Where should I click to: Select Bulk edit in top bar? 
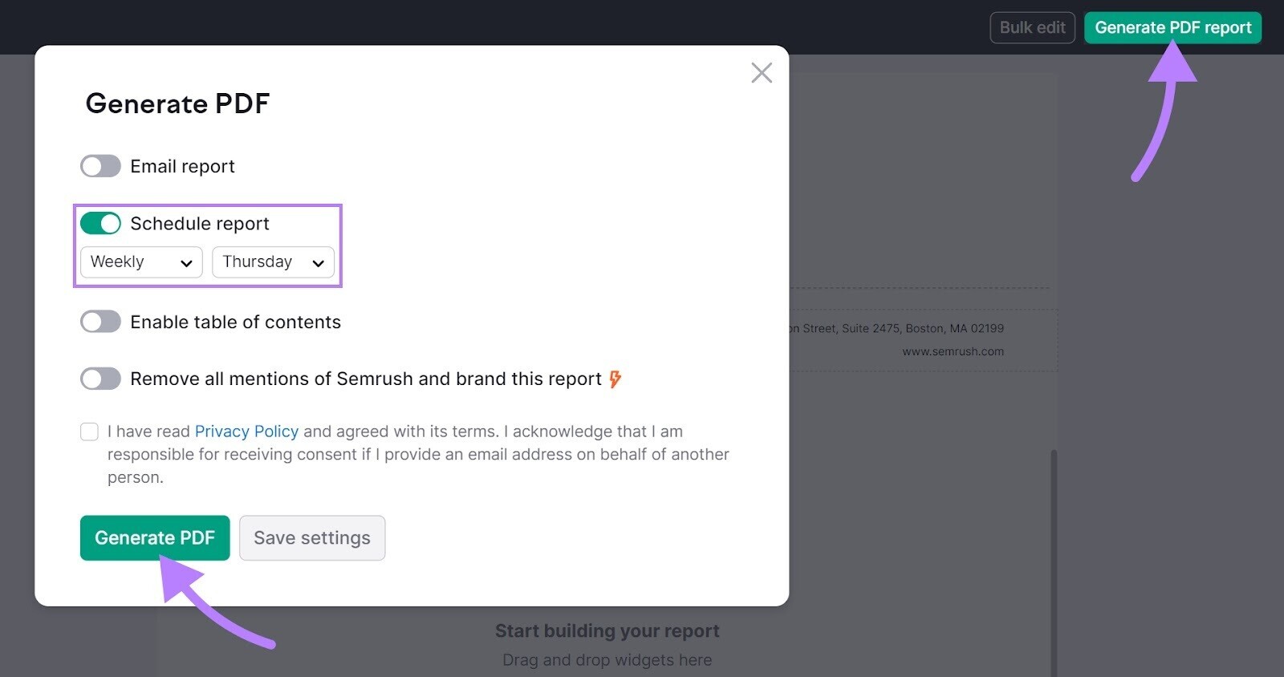tap(1032, 27)
